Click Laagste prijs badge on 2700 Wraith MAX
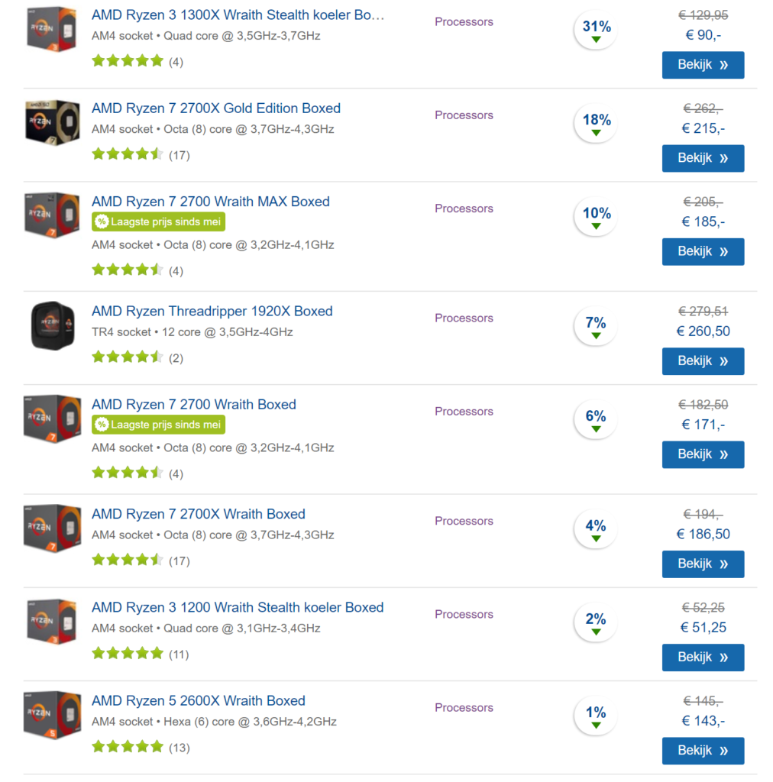 (159, 222)
